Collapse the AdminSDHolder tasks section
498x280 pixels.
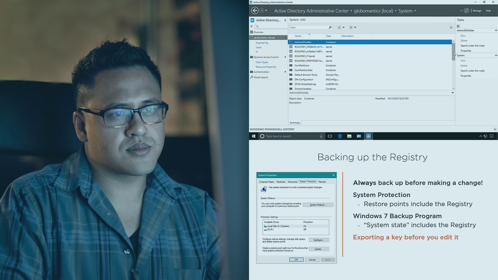(x=496, y=30)
